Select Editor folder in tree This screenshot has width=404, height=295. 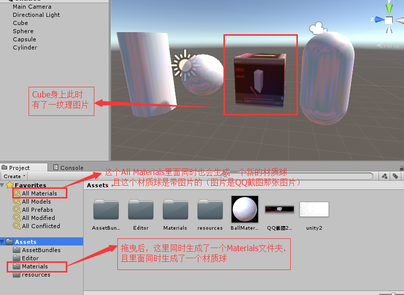coord(30,258)
